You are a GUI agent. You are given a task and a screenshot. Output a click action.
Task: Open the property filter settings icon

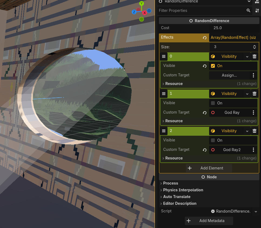tap(257, 11)
